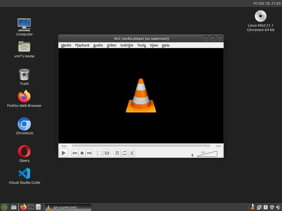Mute audio with speaker icon

(192, 155)
